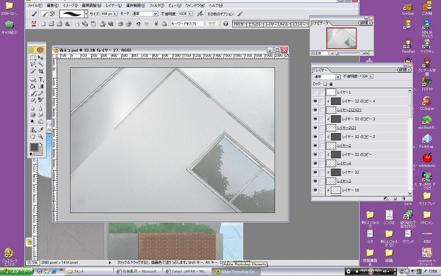Image resolution: width=441 pixels, height=276 pixels.
Task: Open the ファイル(F) menu
Action: click(34, 6)
